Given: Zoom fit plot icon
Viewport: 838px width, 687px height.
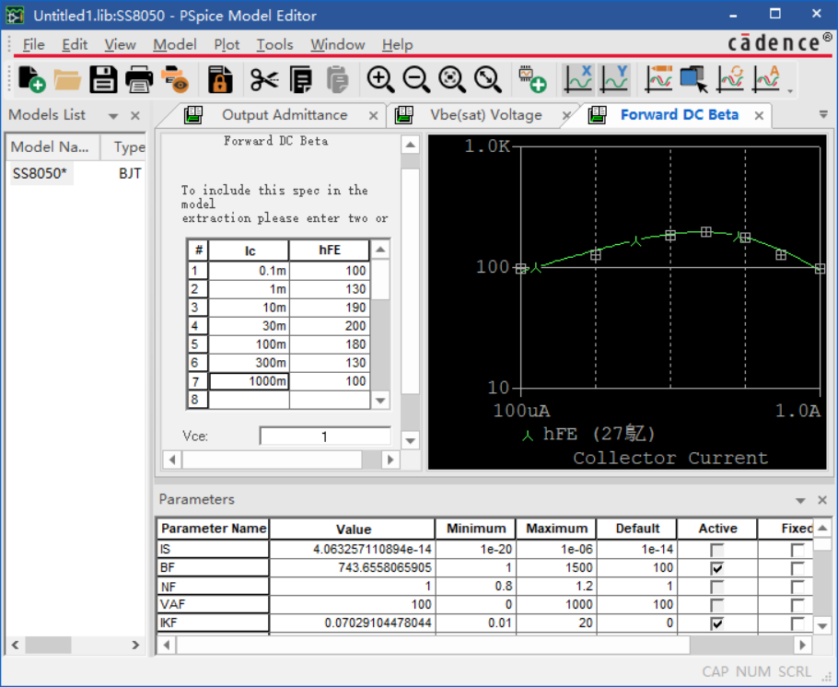Looking at the screenshot, I should [488, 80].
